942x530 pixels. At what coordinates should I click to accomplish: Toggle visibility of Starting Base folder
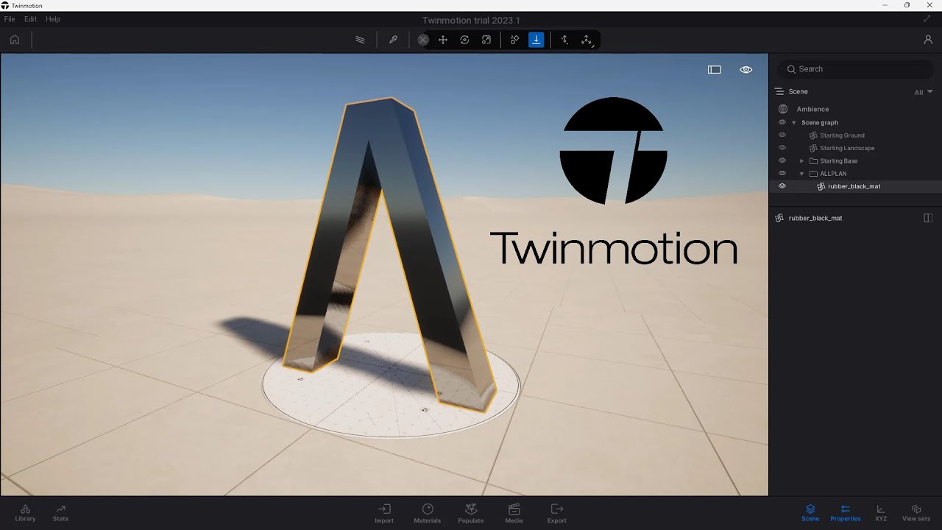tap(782, 160)
